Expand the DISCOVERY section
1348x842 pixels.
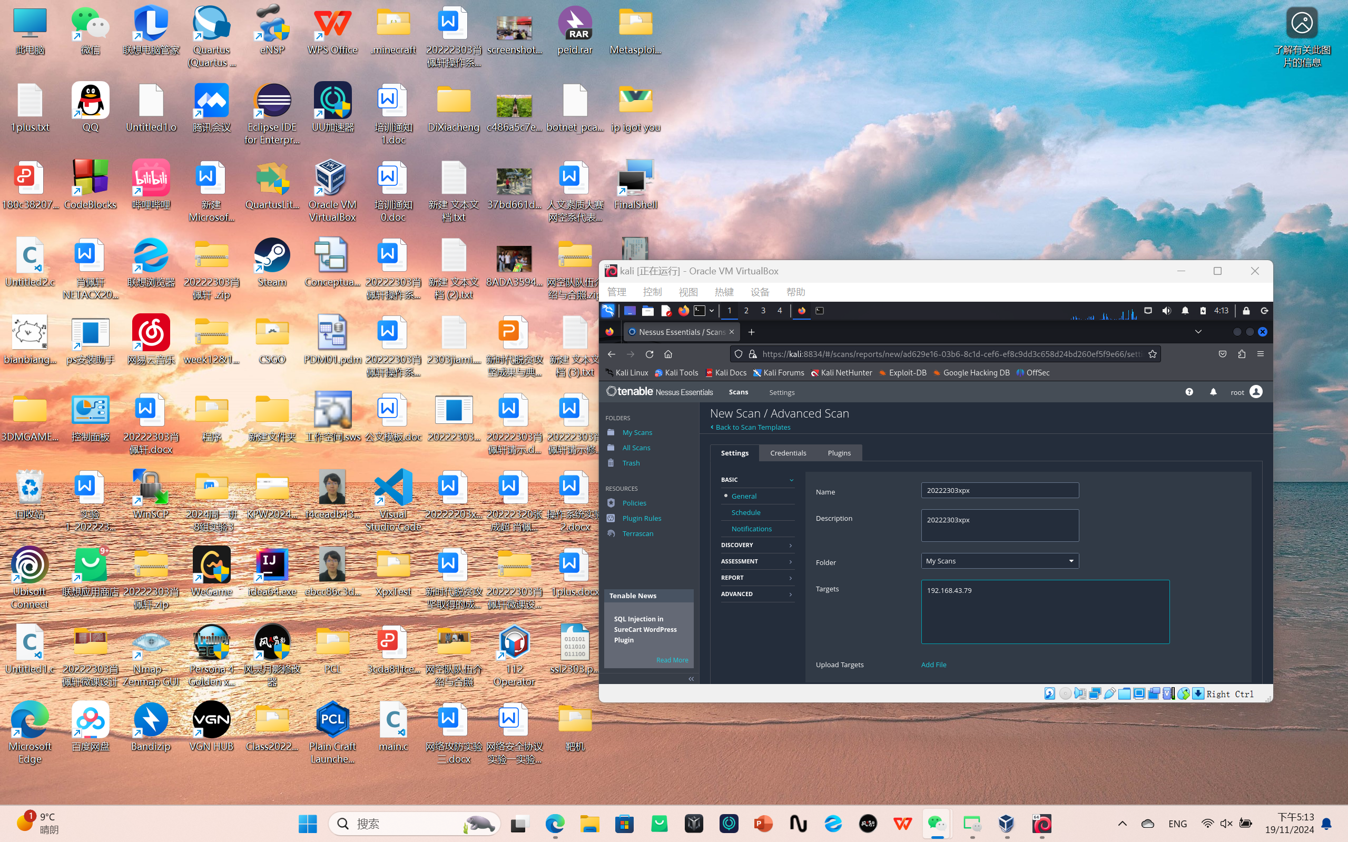tap(757, 544)
